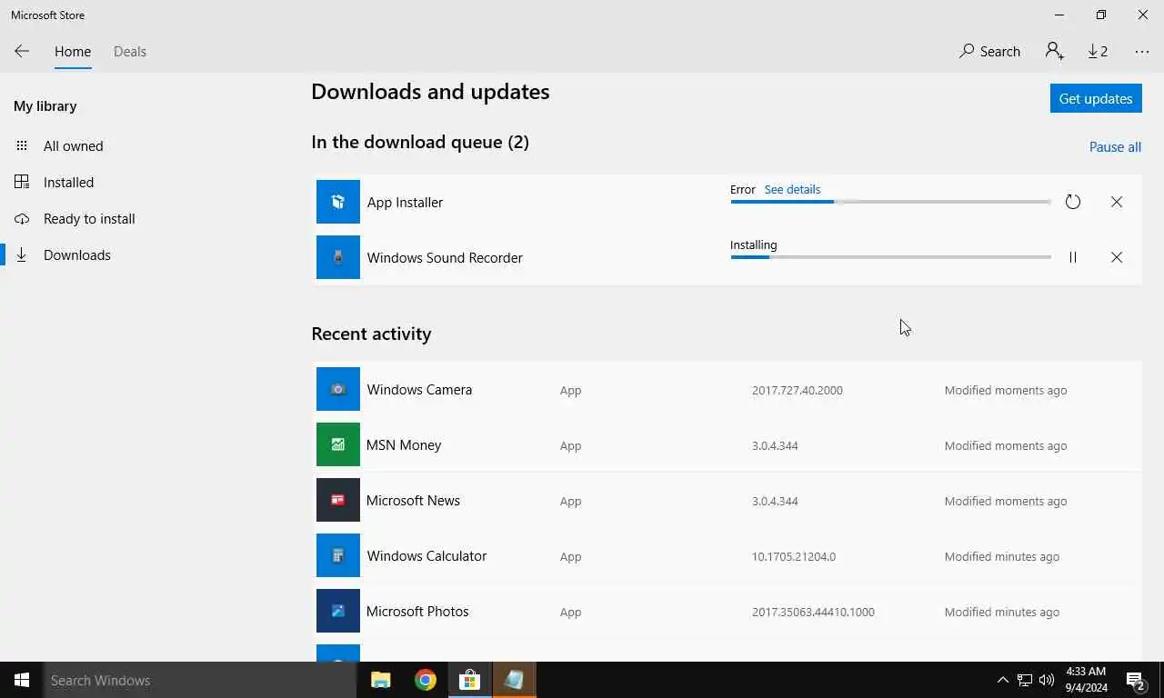
Task: Click version 2017.727.40.2000 text
Action: click(x=798, y=390)
